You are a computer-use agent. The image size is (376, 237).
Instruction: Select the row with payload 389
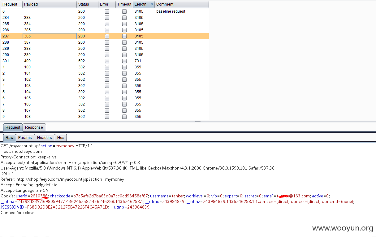click(x=105, y=55)
